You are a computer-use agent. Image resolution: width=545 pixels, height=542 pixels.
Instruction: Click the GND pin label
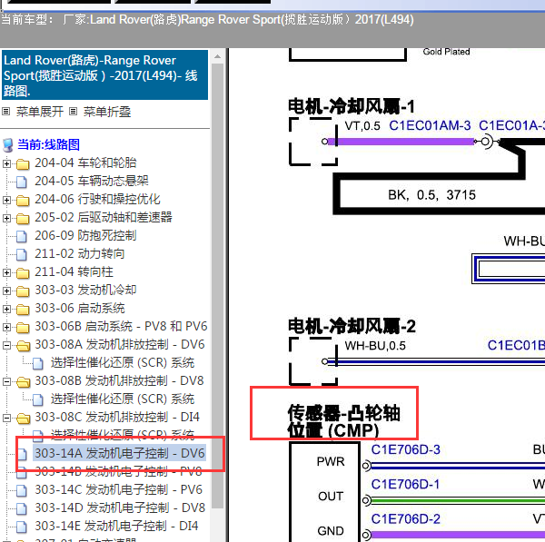tap(331, 531)
